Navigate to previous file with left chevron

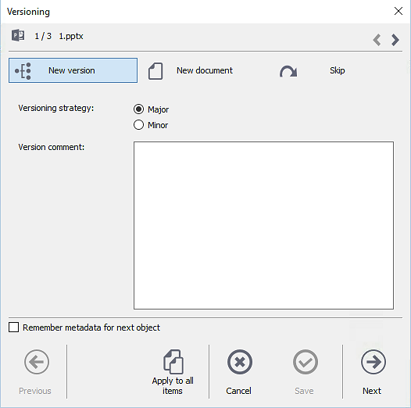377,40
